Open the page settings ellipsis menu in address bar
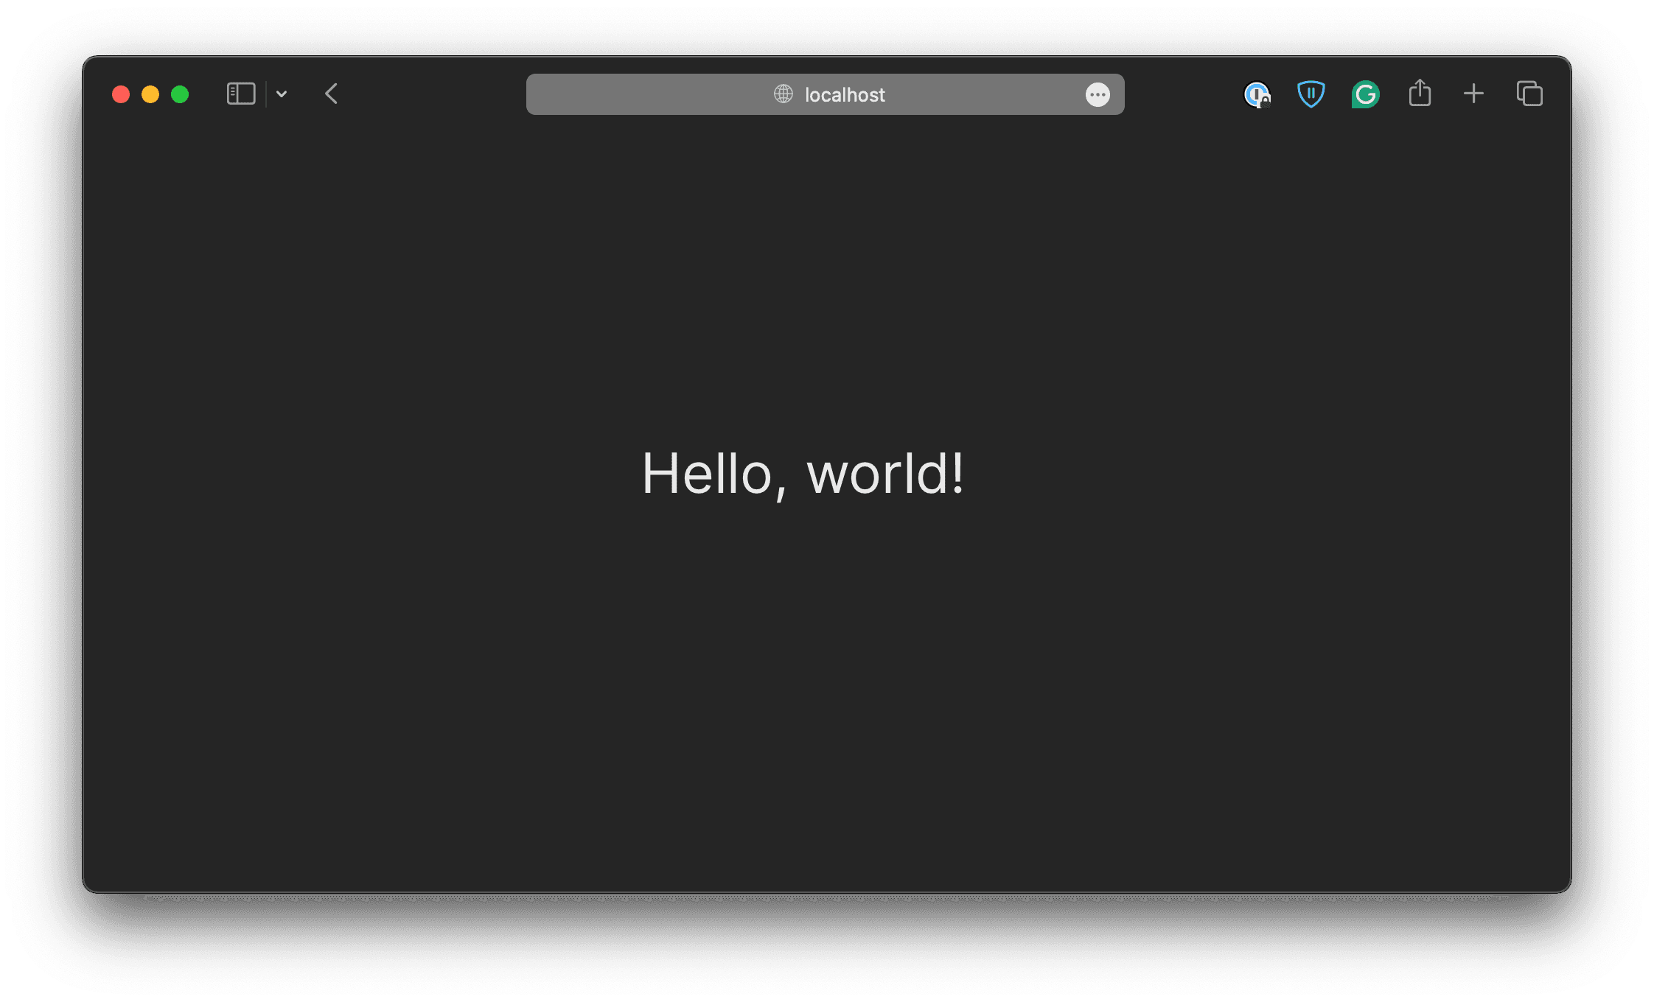Image resolution: width=1654 pixels, height=1002 pixels. pos(1098,94)
